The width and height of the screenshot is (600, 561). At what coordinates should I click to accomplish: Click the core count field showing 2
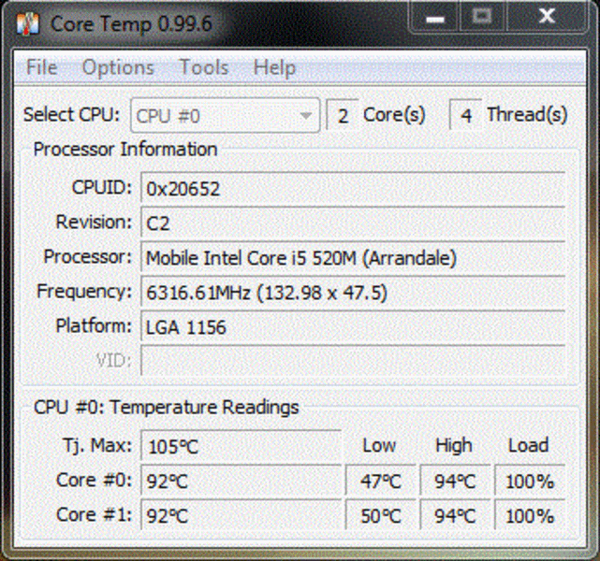coord(342,115)
